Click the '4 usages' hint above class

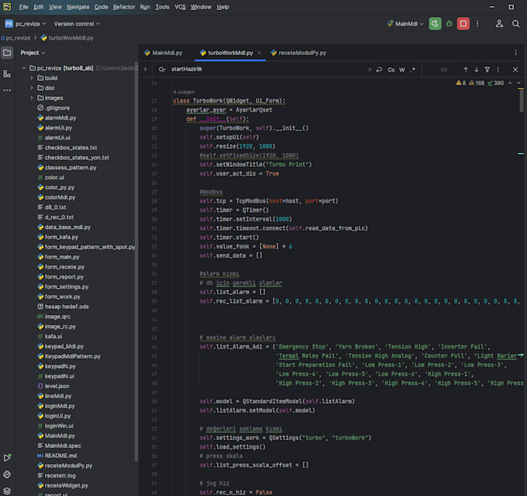(x=185, y=92)
